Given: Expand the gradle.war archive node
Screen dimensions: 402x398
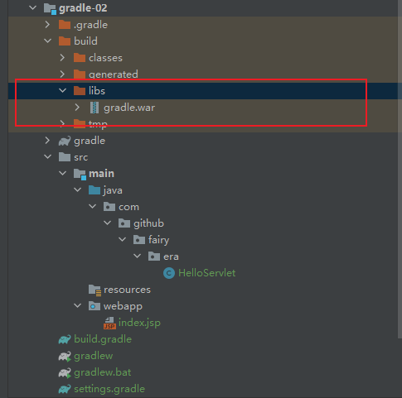Looking at the screenshot, I should 77,108.
